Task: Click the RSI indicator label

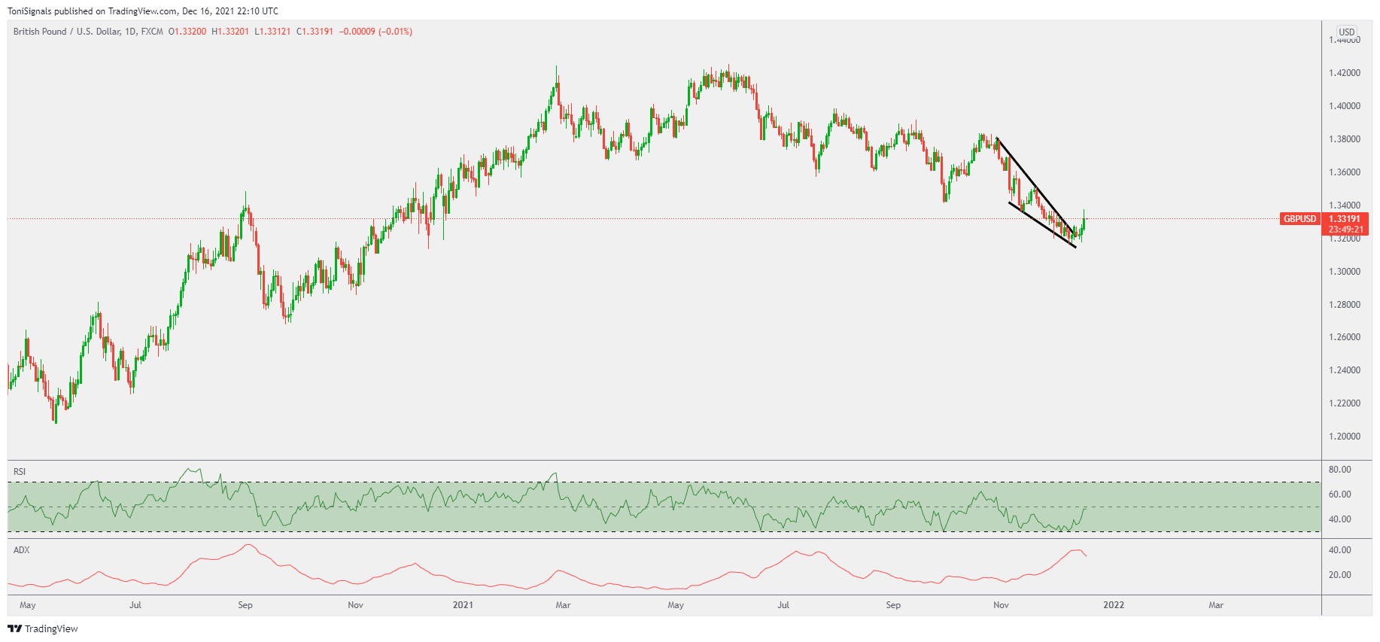Action: pos(20,472)
